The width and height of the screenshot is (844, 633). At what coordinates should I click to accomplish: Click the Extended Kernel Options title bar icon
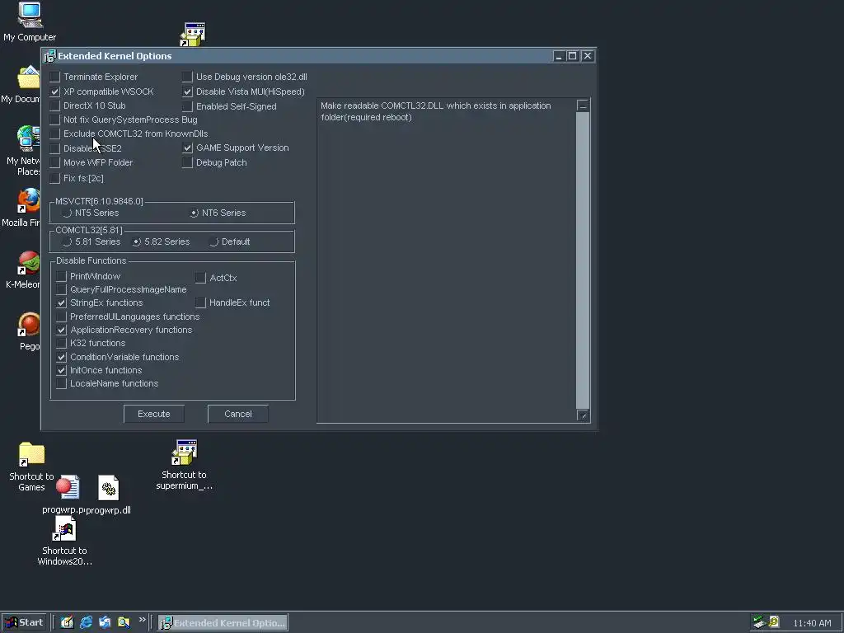coord(50,56)
